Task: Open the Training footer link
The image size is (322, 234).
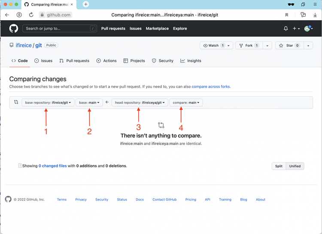Action: click(x=225, y=200)
